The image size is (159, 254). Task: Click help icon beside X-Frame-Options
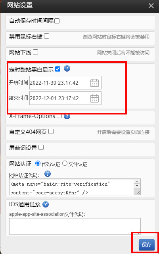[67, 116]
